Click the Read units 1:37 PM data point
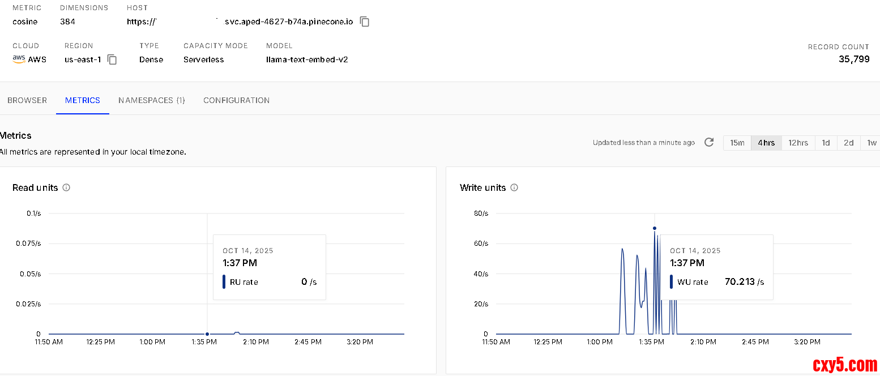 tap(207, 334)
